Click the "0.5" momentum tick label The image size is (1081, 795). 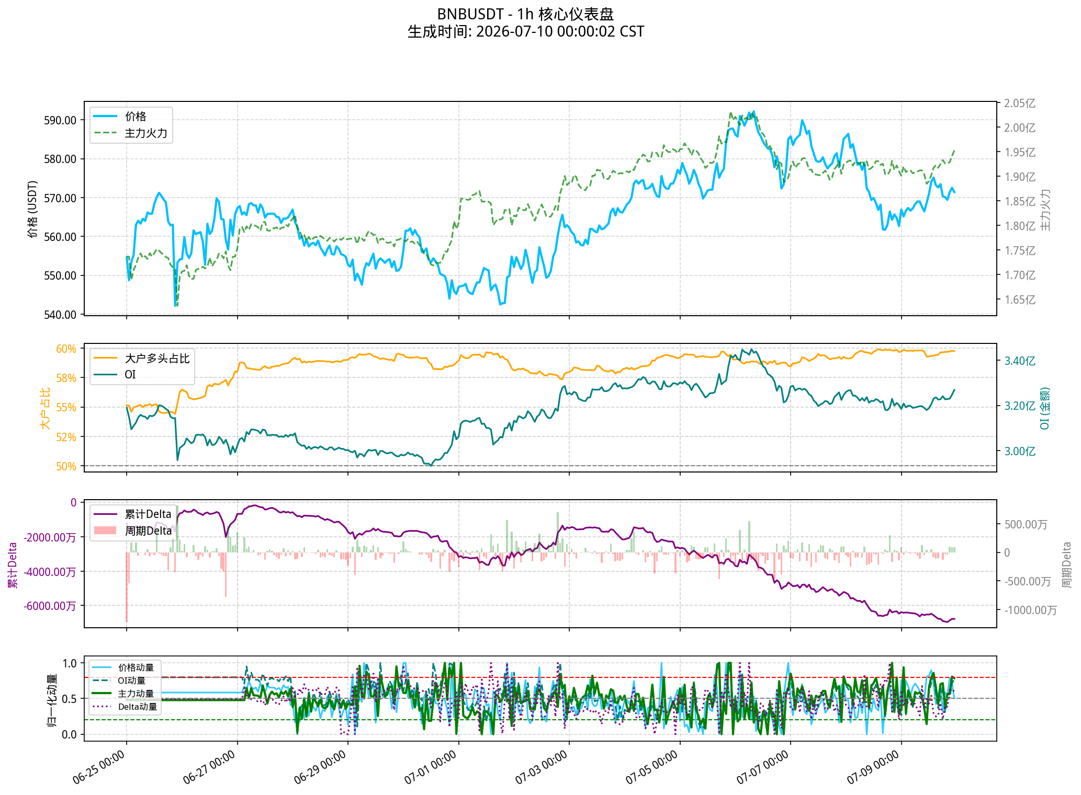(x=70, y=699)
